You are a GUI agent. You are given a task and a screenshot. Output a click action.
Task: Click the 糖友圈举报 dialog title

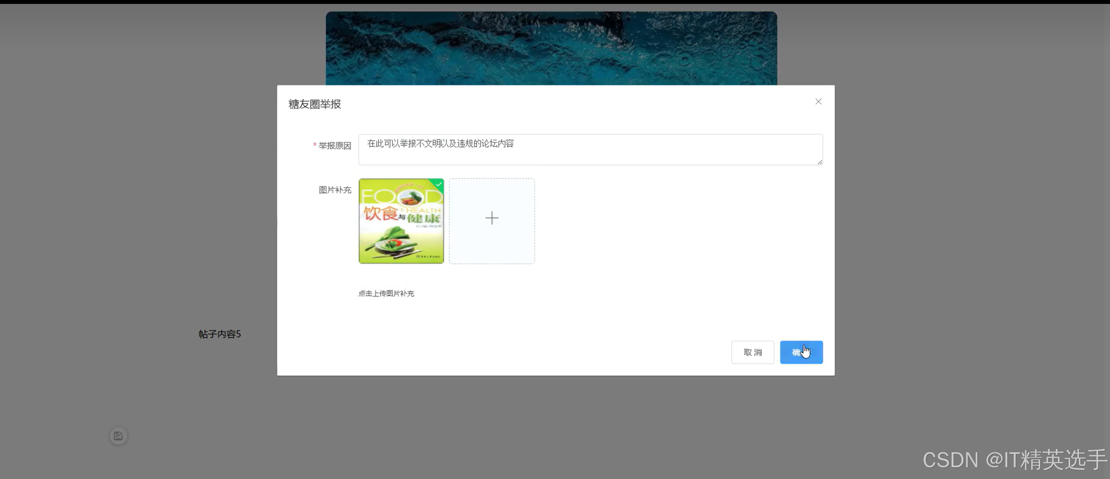click(313, 104)
